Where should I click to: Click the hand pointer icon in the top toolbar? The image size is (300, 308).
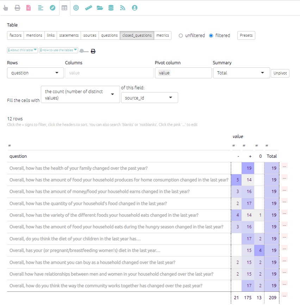6,8
